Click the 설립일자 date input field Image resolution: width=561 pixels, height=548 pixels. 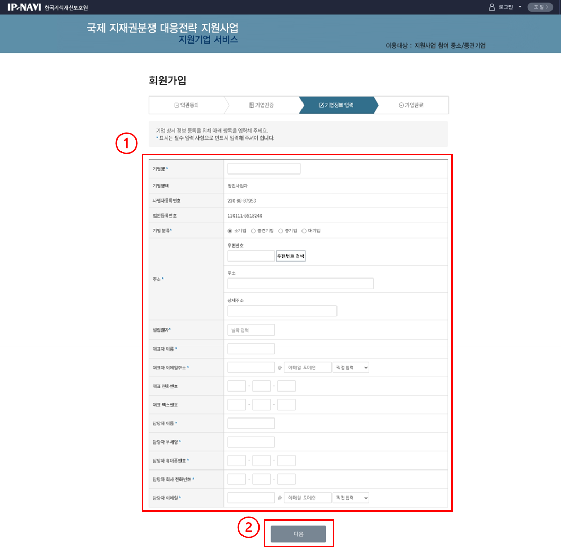[251, 330]
